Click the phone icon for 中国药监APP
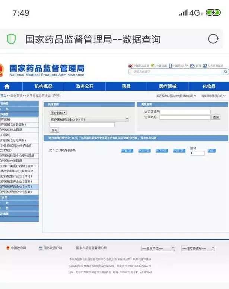The image size is (229, 289). click(x=170, y=66)
